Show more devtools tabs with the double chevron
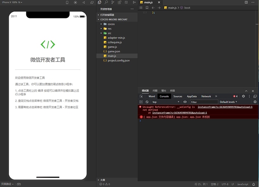The height and width of the screenshot is (187, 259). click(216, 96)
